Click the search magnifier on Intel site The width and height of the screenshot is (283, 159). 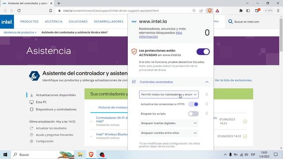point(230,22)
